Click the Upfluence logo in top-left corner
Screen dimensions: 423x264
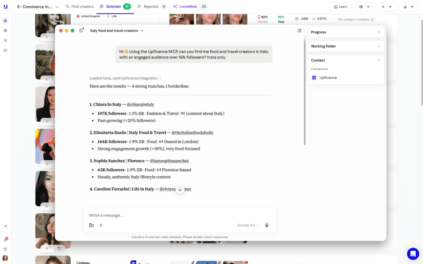click(5, 7)
